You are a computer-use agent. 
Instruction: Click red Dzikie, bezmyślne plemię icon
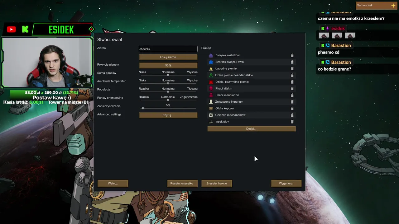click(x=211, y=82)
